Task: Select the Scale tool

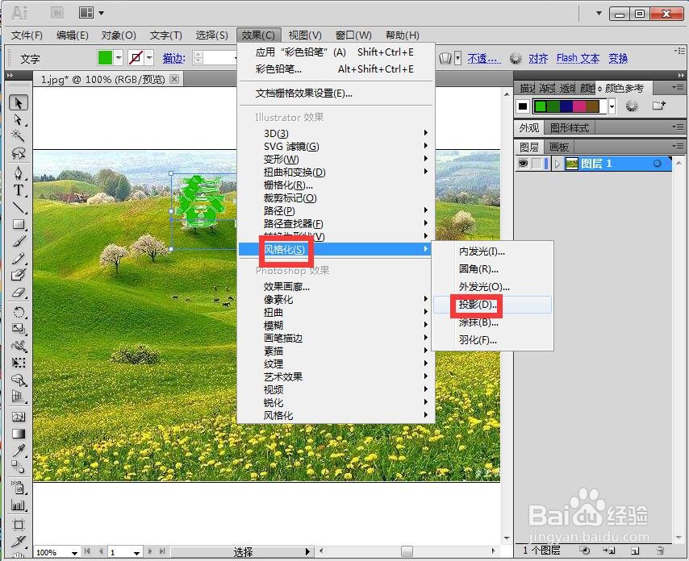Action: point(19,329)
